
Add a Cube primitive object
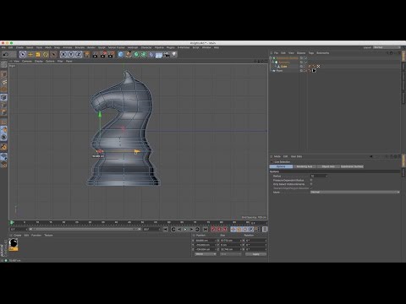click(121, 54)
